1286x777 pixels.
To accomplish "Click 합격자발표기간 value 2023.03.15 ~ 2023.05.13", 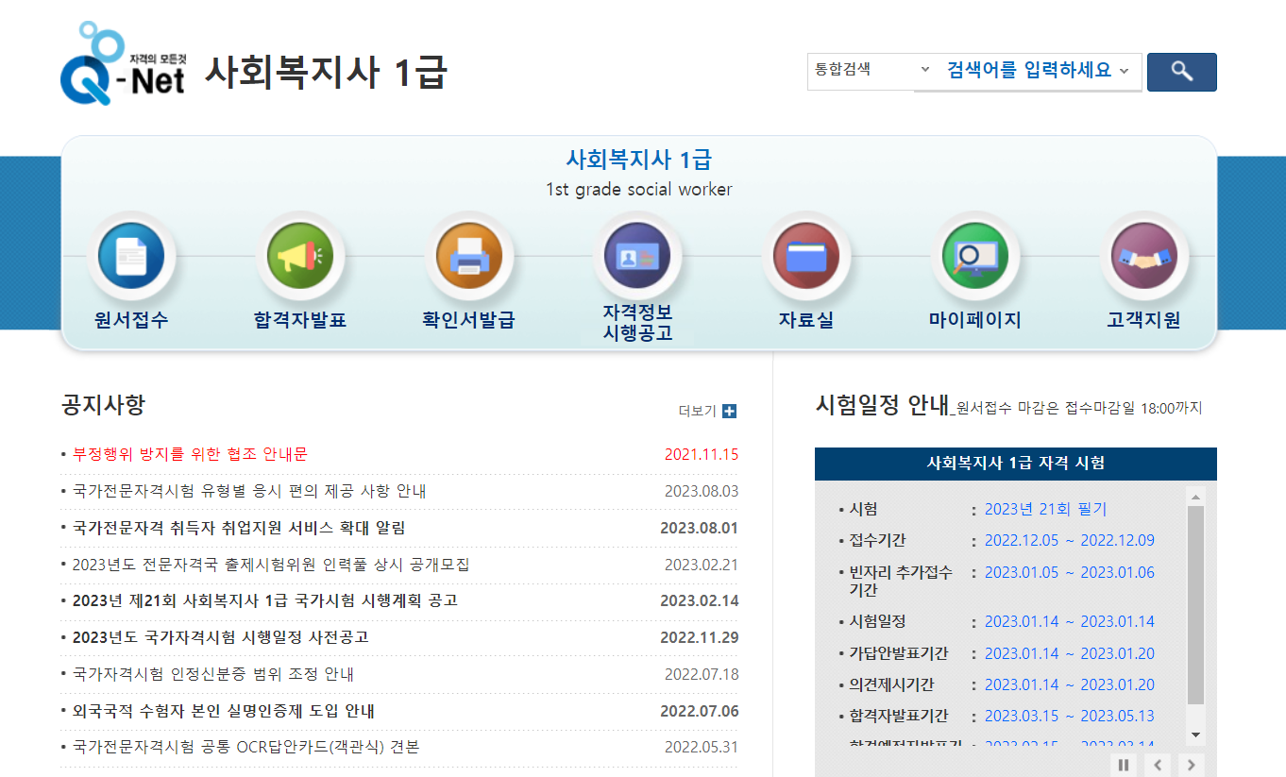I will pyautogui.click(x=1070, y=716).
